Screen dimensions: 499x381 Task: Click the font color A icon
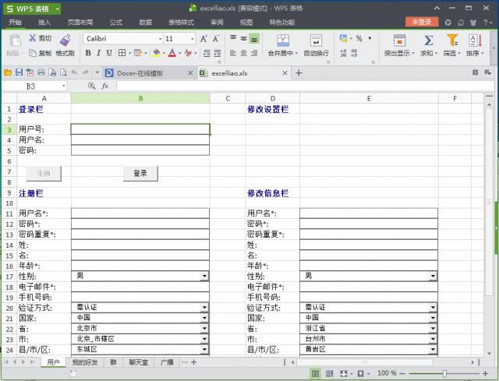tap(172, 53)
